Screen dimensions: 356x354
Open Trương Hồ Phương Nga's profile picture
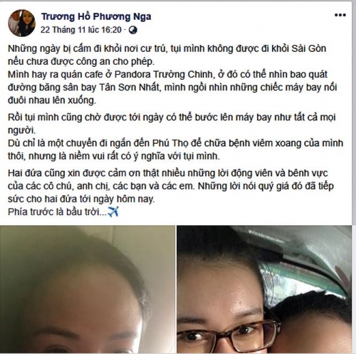pos(21,23)
